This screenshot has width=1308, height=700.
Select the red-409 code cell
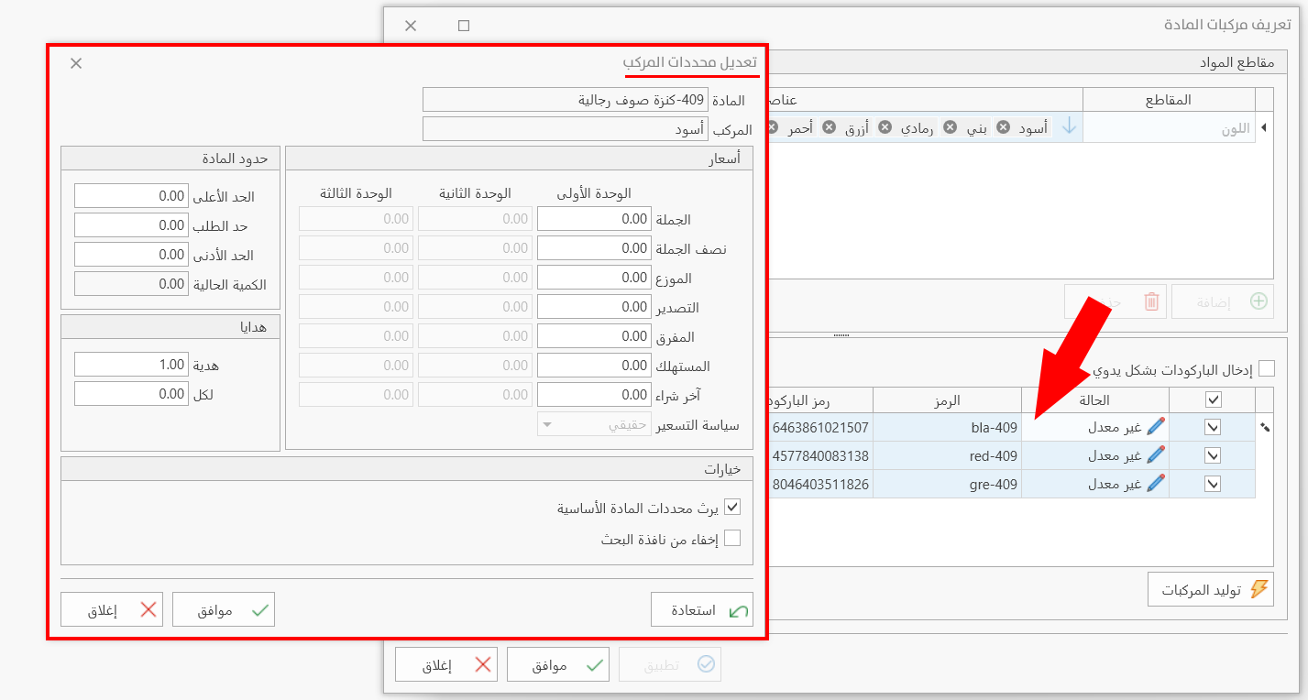947,455
